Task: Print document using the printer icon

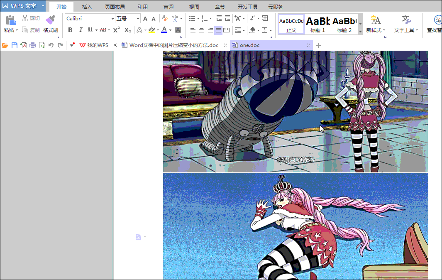Action: click(x=33, y=45)
